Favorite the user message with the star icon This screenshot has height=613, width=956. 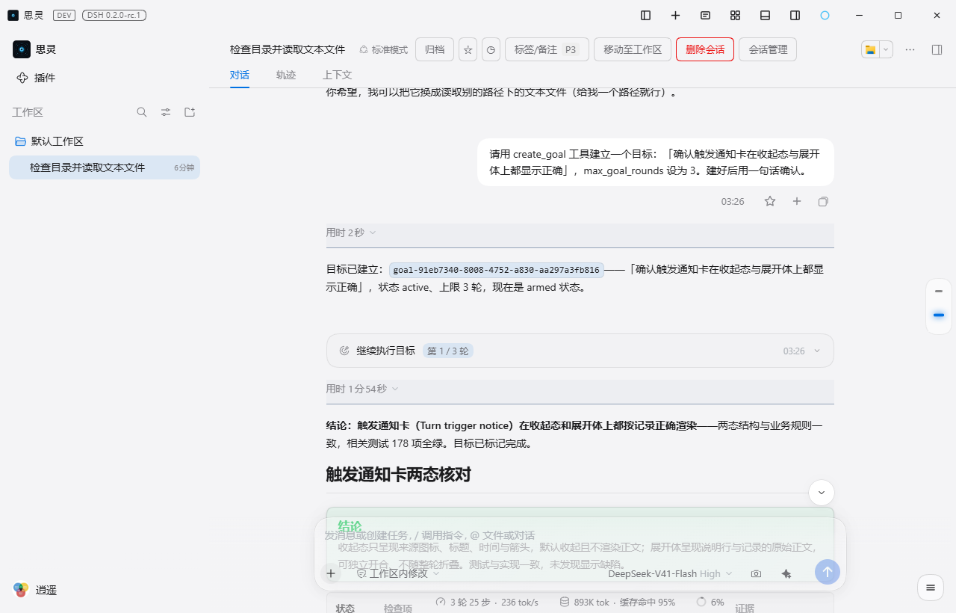coord(770,201)
